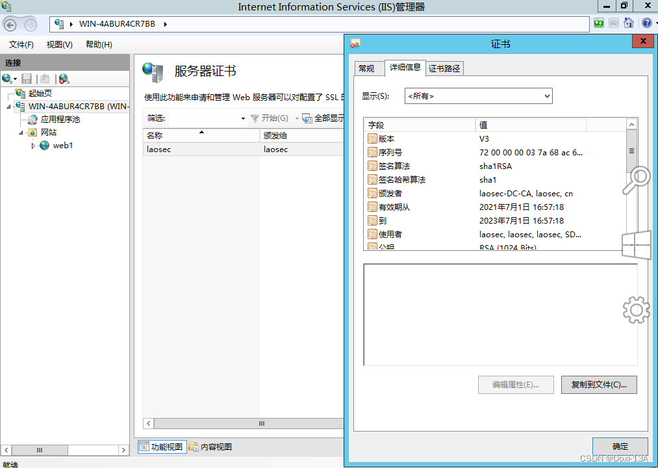Click the 字段 column header

pyautogui.click(x=420, y=125)
